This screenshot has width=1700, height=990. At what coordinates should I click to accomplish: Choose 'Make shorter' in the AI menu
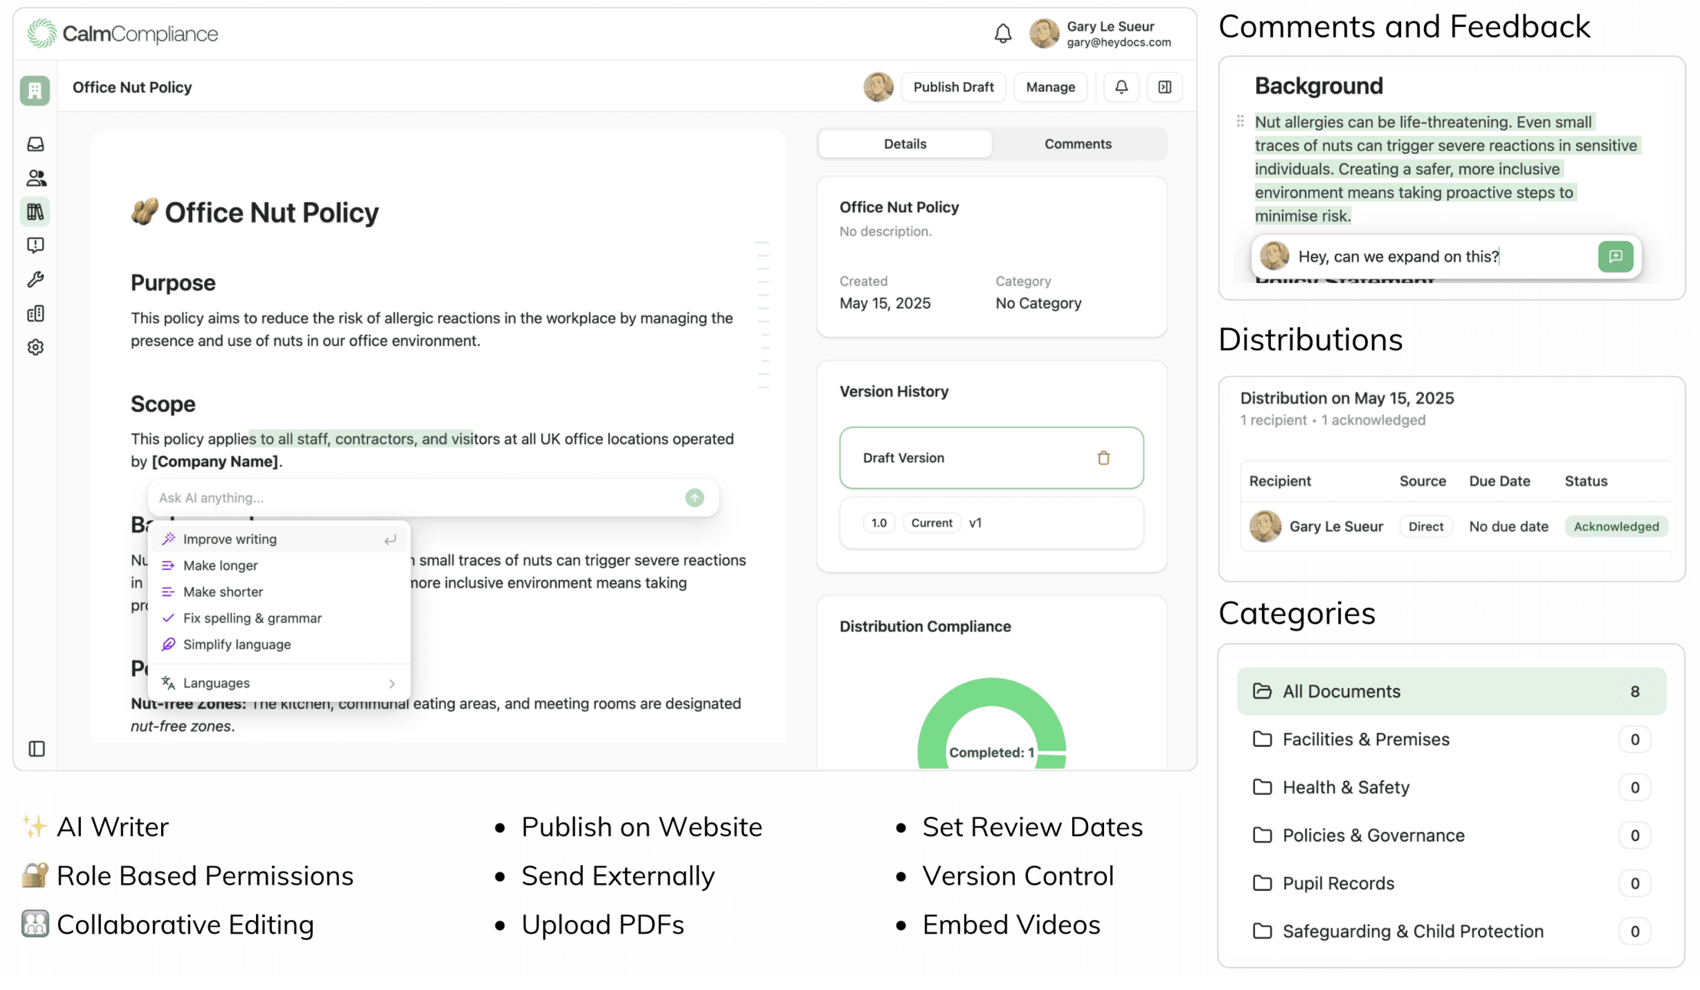223,592
